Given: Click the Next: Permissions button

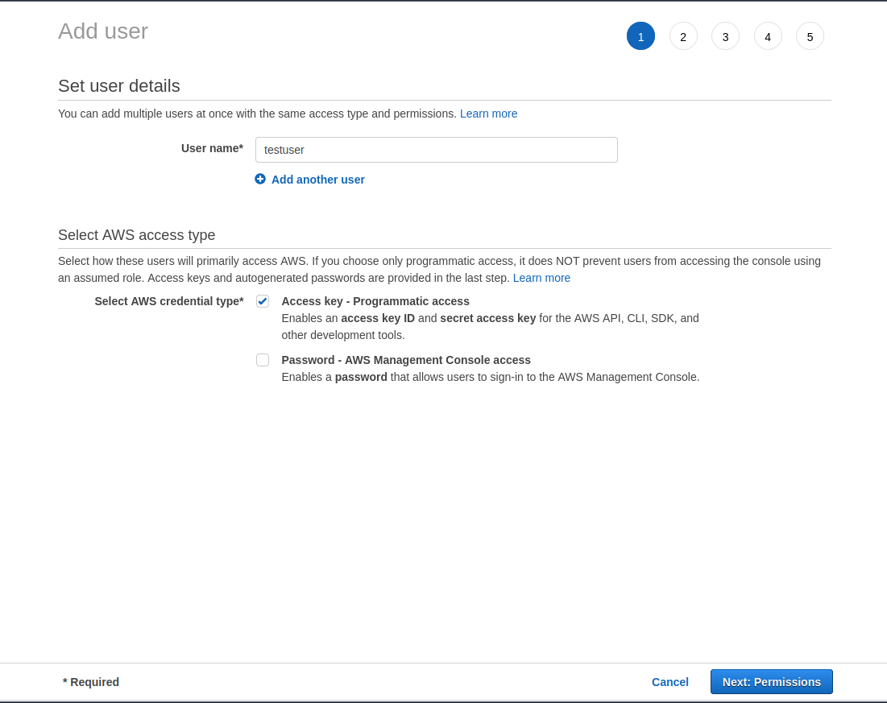Looking at the screenshot, I should pyautogui.click(x=772, y=682).
